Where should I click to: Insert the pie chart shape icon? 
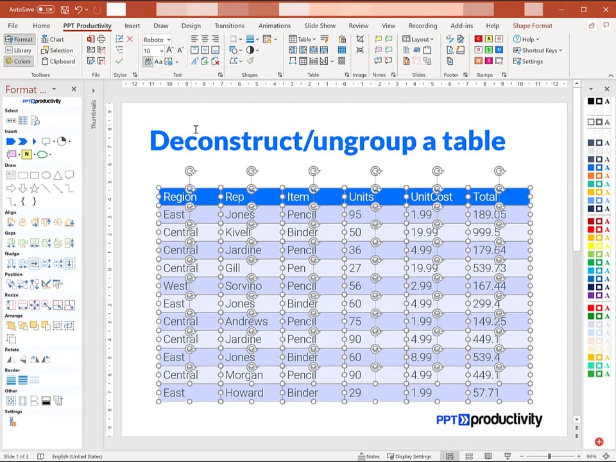62,141
